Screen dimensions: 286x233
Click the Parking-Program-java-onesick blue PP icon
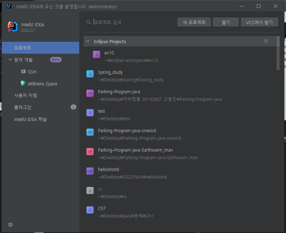tap(90, 132)
